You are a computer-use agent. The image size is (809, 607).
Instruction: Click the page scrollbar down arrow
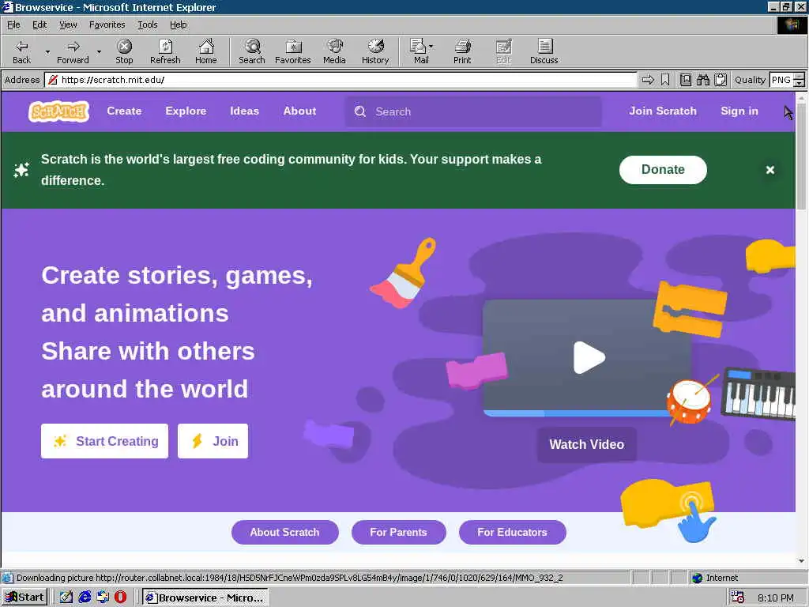(801, 560)
